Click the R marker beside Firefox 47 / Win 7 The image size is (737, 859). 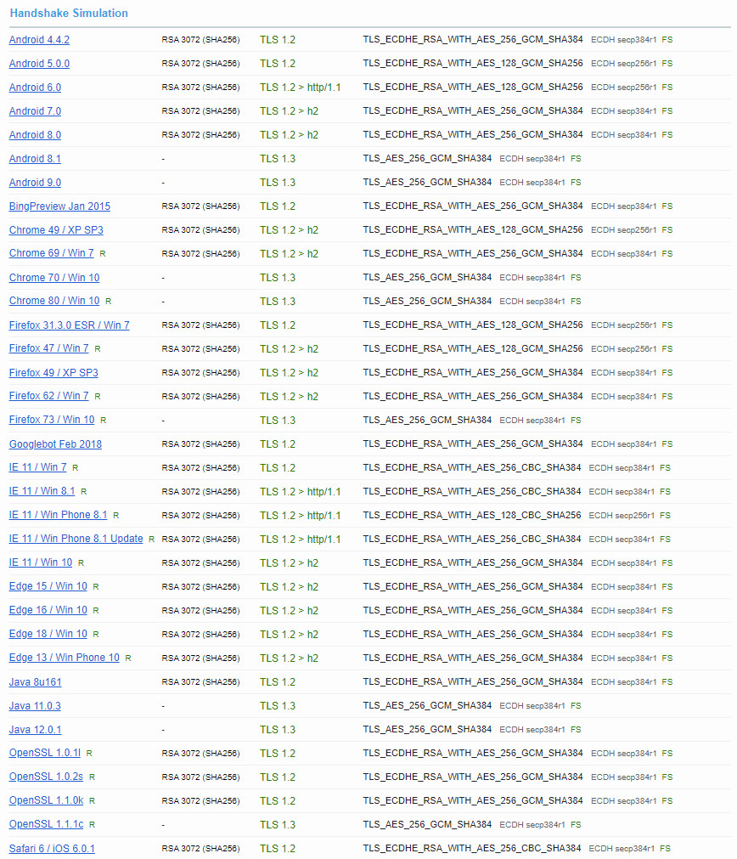tap(98, 349)
